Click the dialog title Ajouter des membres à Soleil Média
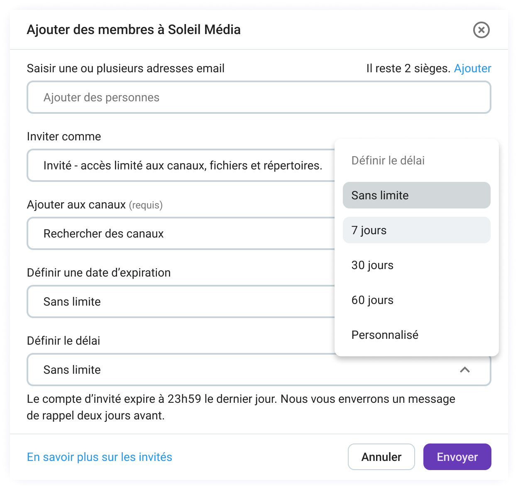The height and width of the screenshot is (490, 518). click(x=134, y=29)
